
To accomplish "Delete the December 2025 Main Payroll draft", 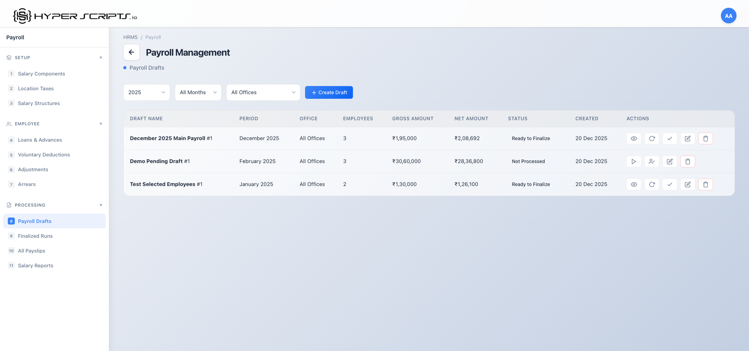I will [705, 139].
